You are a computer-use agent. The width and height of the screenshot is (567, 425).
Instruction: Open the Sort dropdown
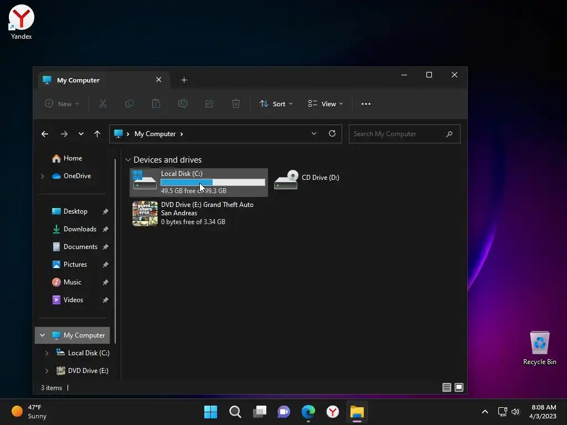276,103
